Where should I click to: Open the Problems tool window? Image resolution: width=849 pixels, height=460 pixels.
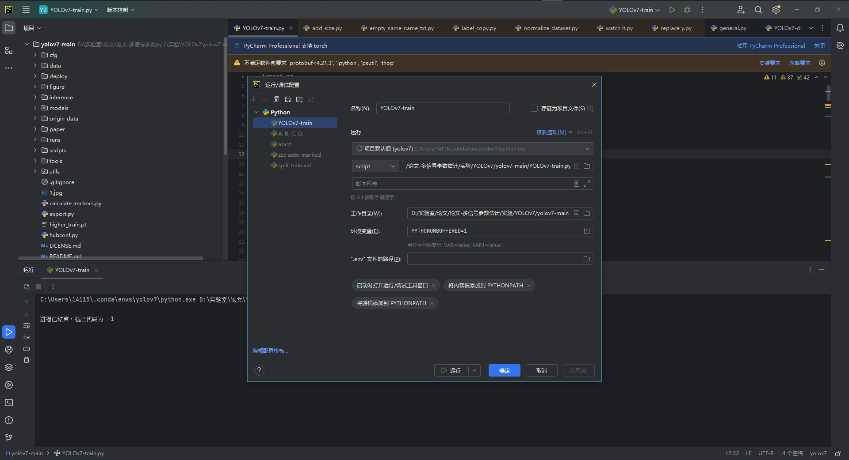(x=9, y=420)
